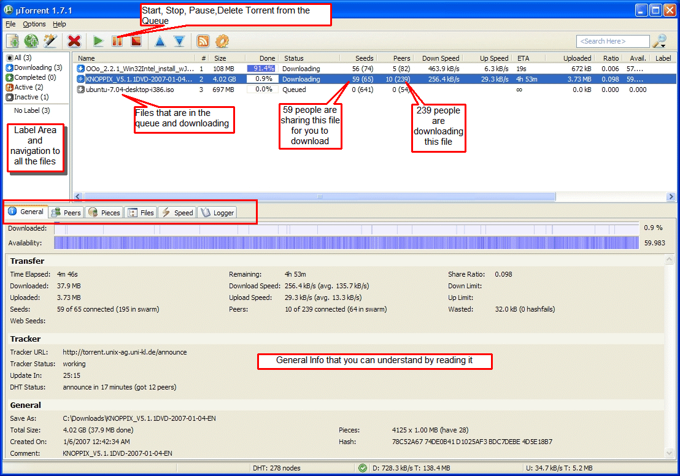
Task: Click the µTorrent title bar icon
Action: [x=8, y=10]
